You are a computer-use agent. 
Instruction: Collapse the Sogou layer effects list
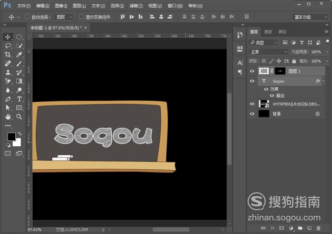(323, 81)
